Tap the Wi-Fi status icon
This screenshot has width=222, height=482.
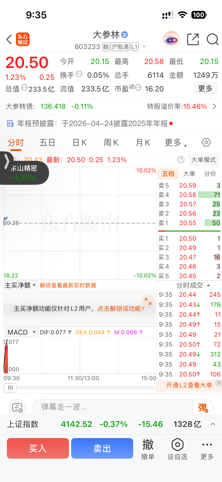(x=182, y=15)
